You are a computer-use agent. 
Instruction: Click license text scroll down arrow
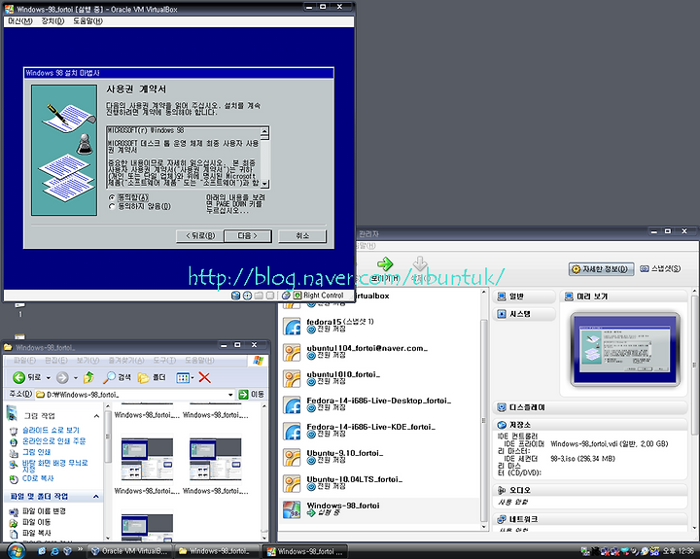pos(264,184)
